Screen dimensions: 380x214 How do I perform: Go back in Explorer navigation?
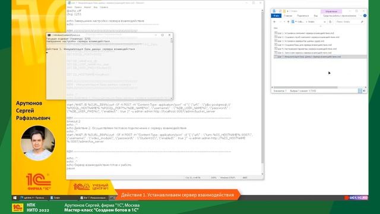click(x=274, y=22)
